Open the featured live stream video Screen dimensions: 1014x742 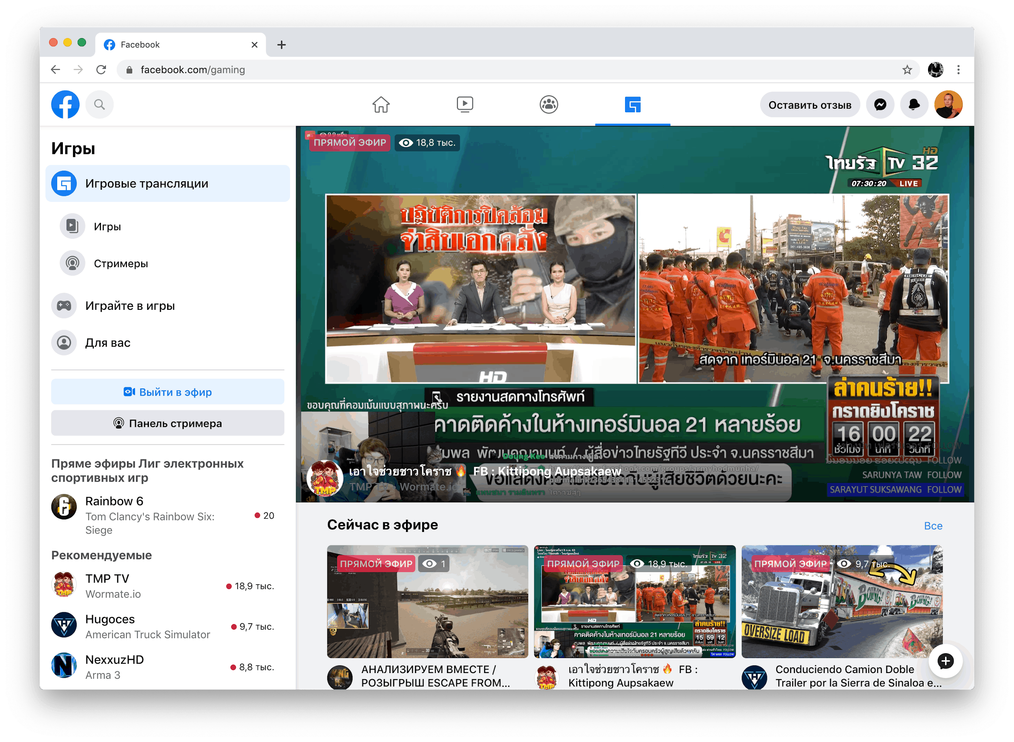(x=634, y=313)
